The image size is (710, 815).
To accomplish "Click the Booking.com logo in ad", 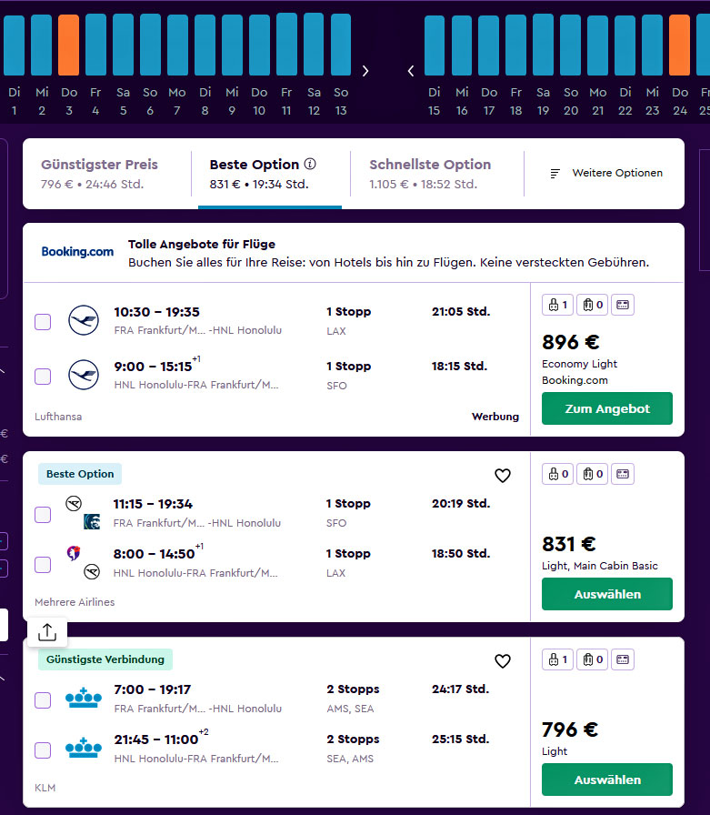I will (77, 252).
